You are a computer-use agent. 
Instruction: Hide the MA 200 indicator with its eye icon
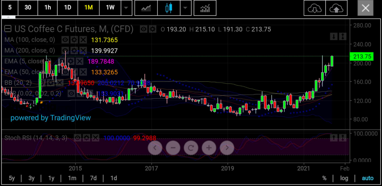(65, 51)
